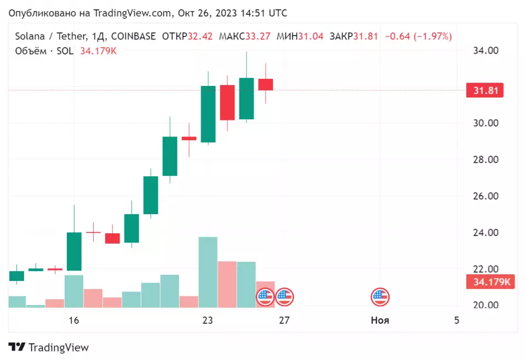Screen dimensions: 526x362
Task: Click the Объём · SOL indicator label
Action: (x=44, y=51)
